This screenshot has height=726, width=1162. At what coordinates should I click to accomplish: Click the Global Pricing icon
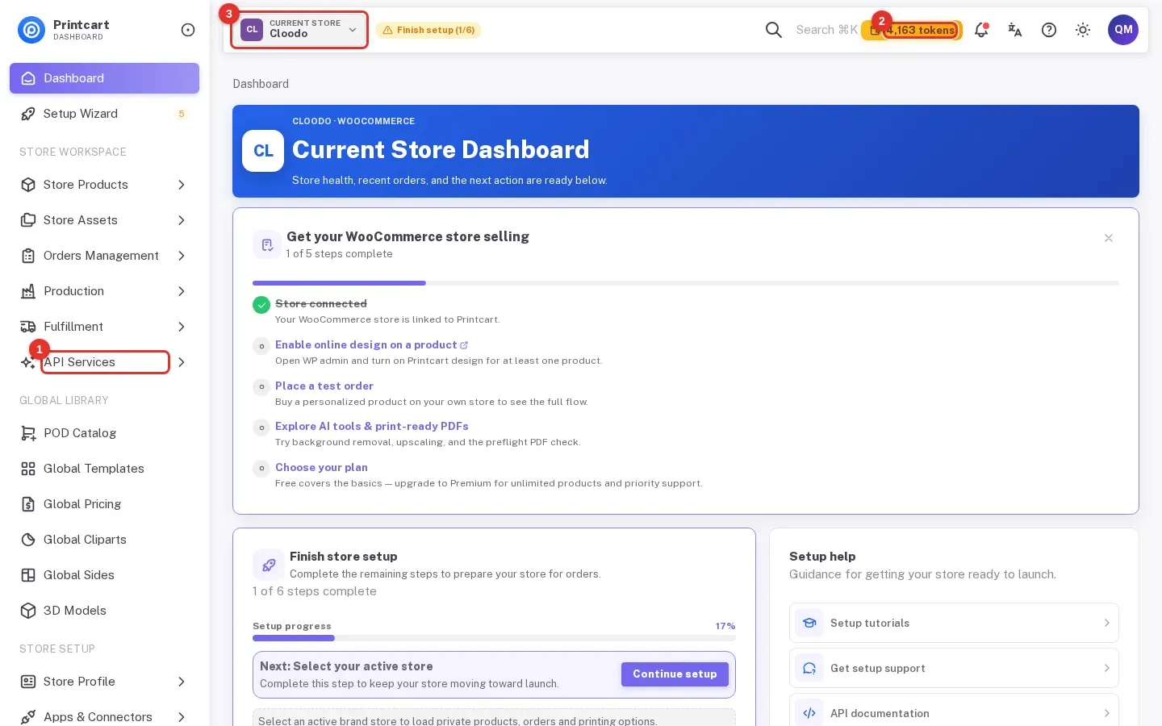pos(28,504)
